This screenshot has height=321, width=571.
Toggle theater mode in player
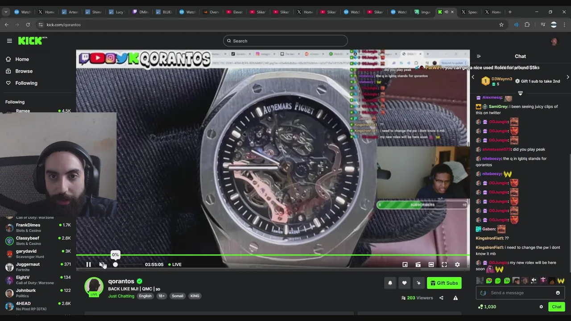431,264
